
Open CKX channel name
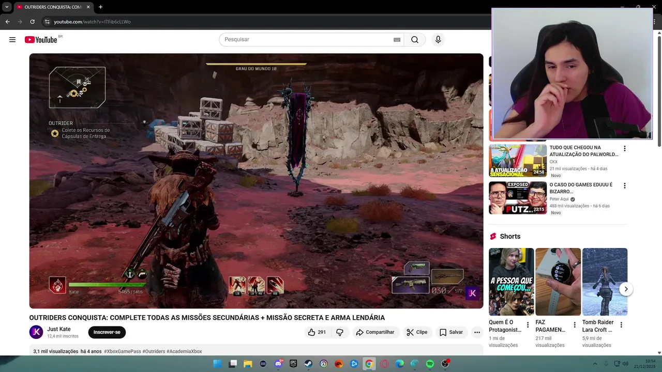(x=553, y=162)
